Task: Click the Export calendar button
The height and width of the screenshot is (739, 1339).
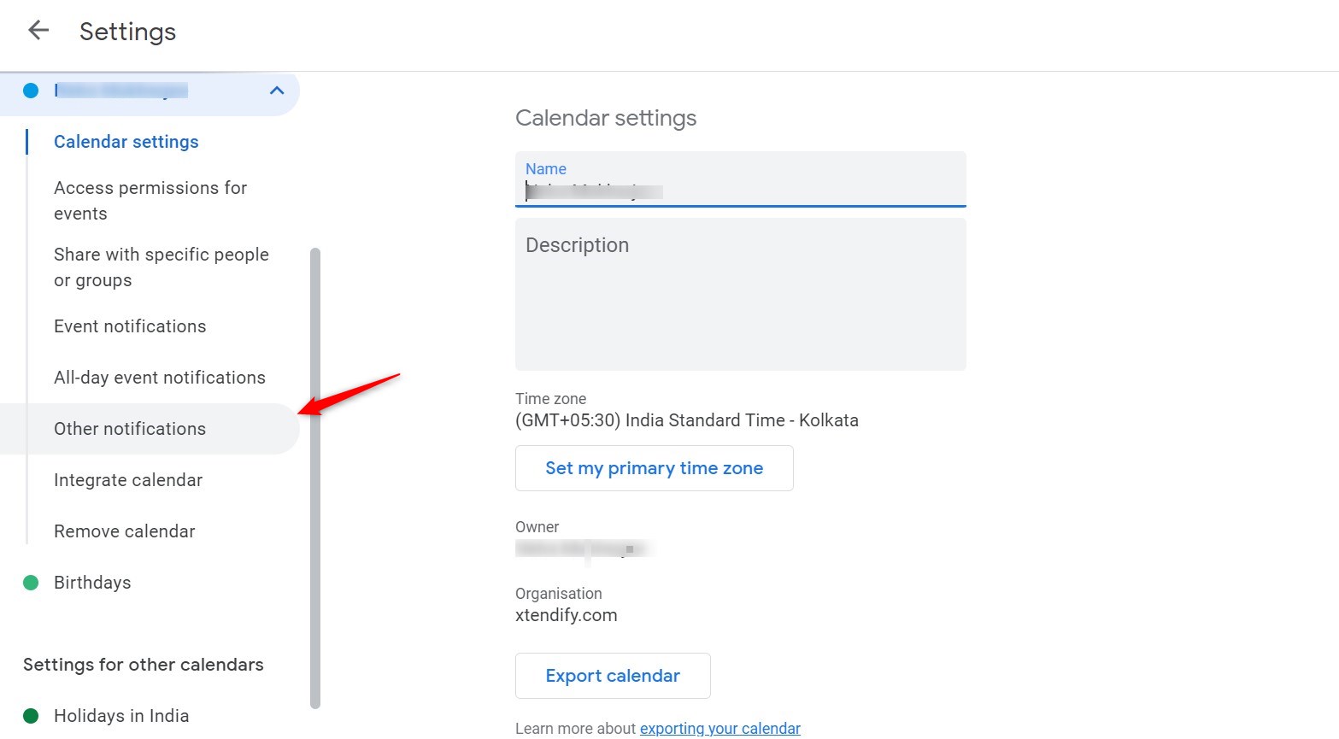Action: tap(613, 676)
